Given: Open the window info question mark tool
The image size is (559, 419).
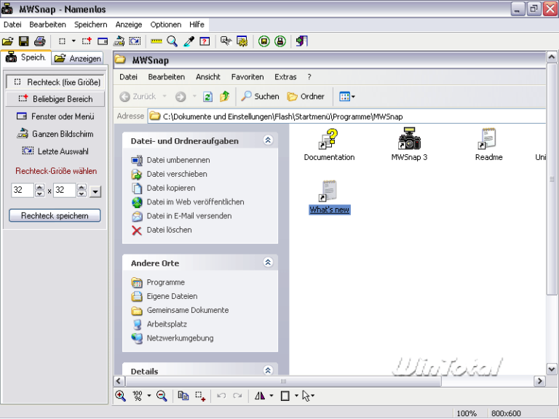Looking at the screenshot, I should [205, 41].
